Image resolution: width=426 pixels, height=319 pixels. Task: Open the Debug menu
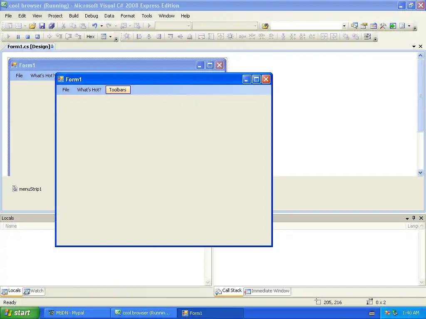[x=91, y=16]
